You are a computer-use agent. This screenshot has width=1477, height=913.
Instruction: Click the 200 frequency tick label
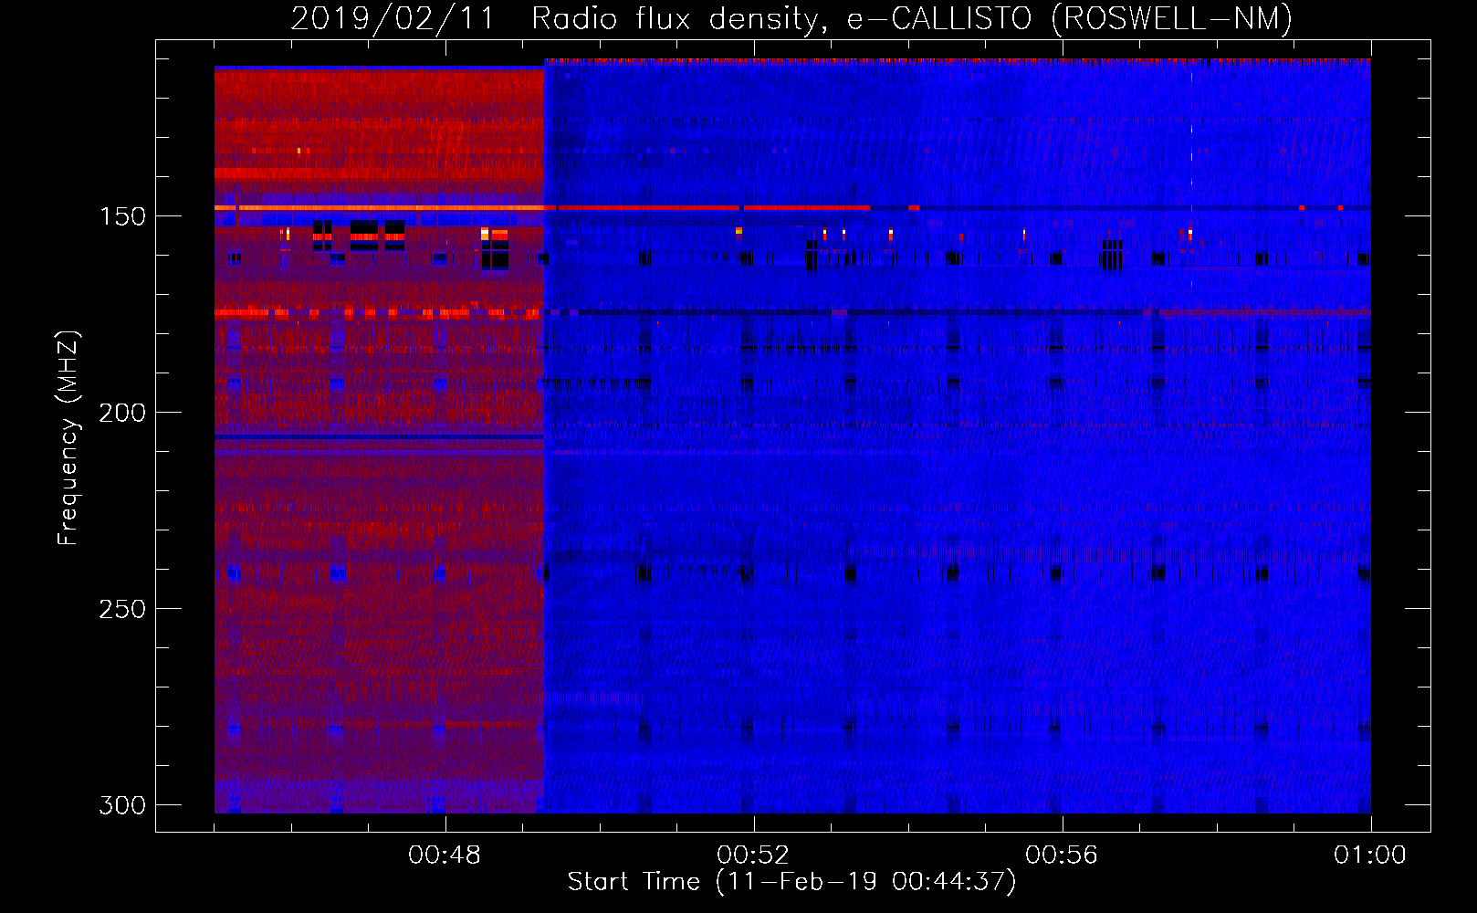[x=122, y=413]
